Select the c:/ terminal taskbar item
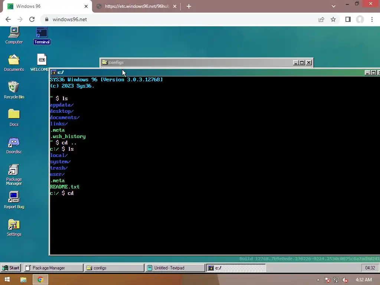This screenshot has width=380, height=285. point(236,268)
